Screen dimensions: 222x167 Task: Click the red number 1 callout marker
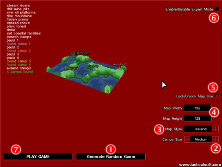111,149
